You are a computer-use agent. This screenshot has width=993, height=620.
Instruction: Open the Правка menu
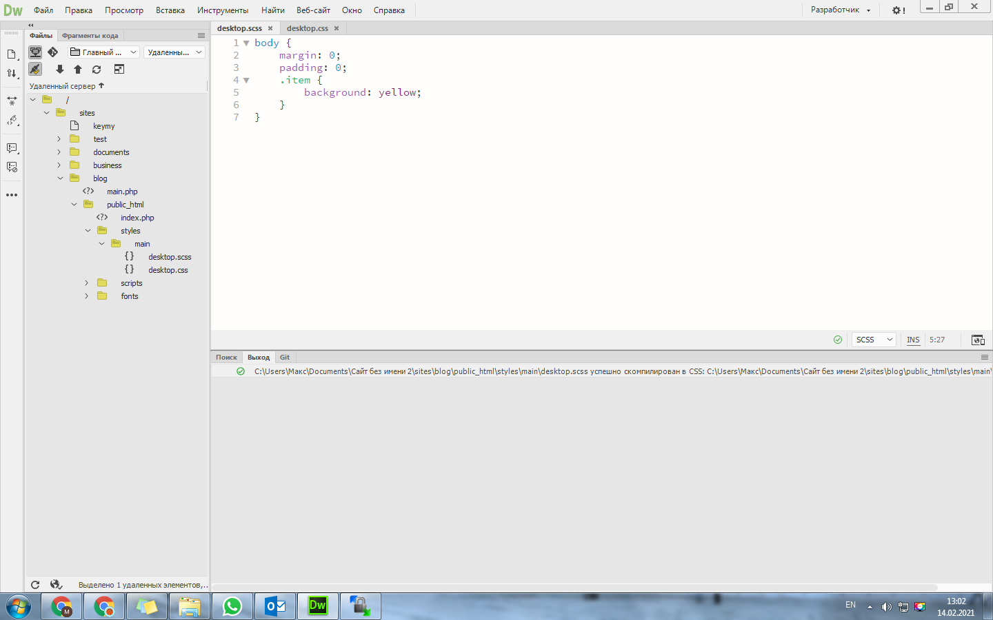point(79,10)
